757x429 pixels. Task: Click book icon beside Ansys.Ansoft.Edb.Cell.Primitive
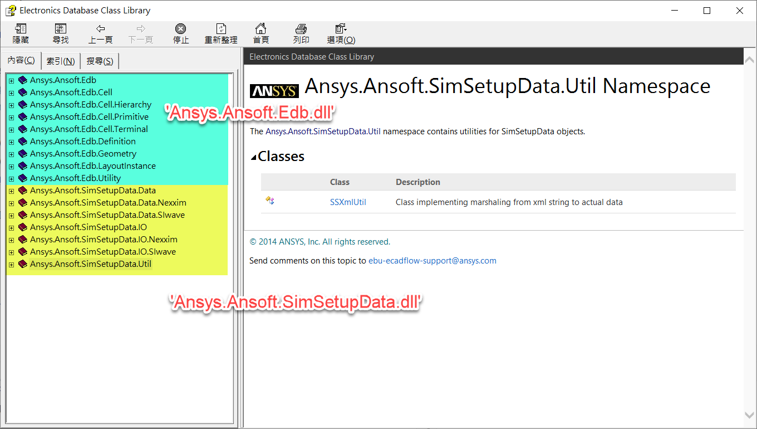(x=22, y=117)
